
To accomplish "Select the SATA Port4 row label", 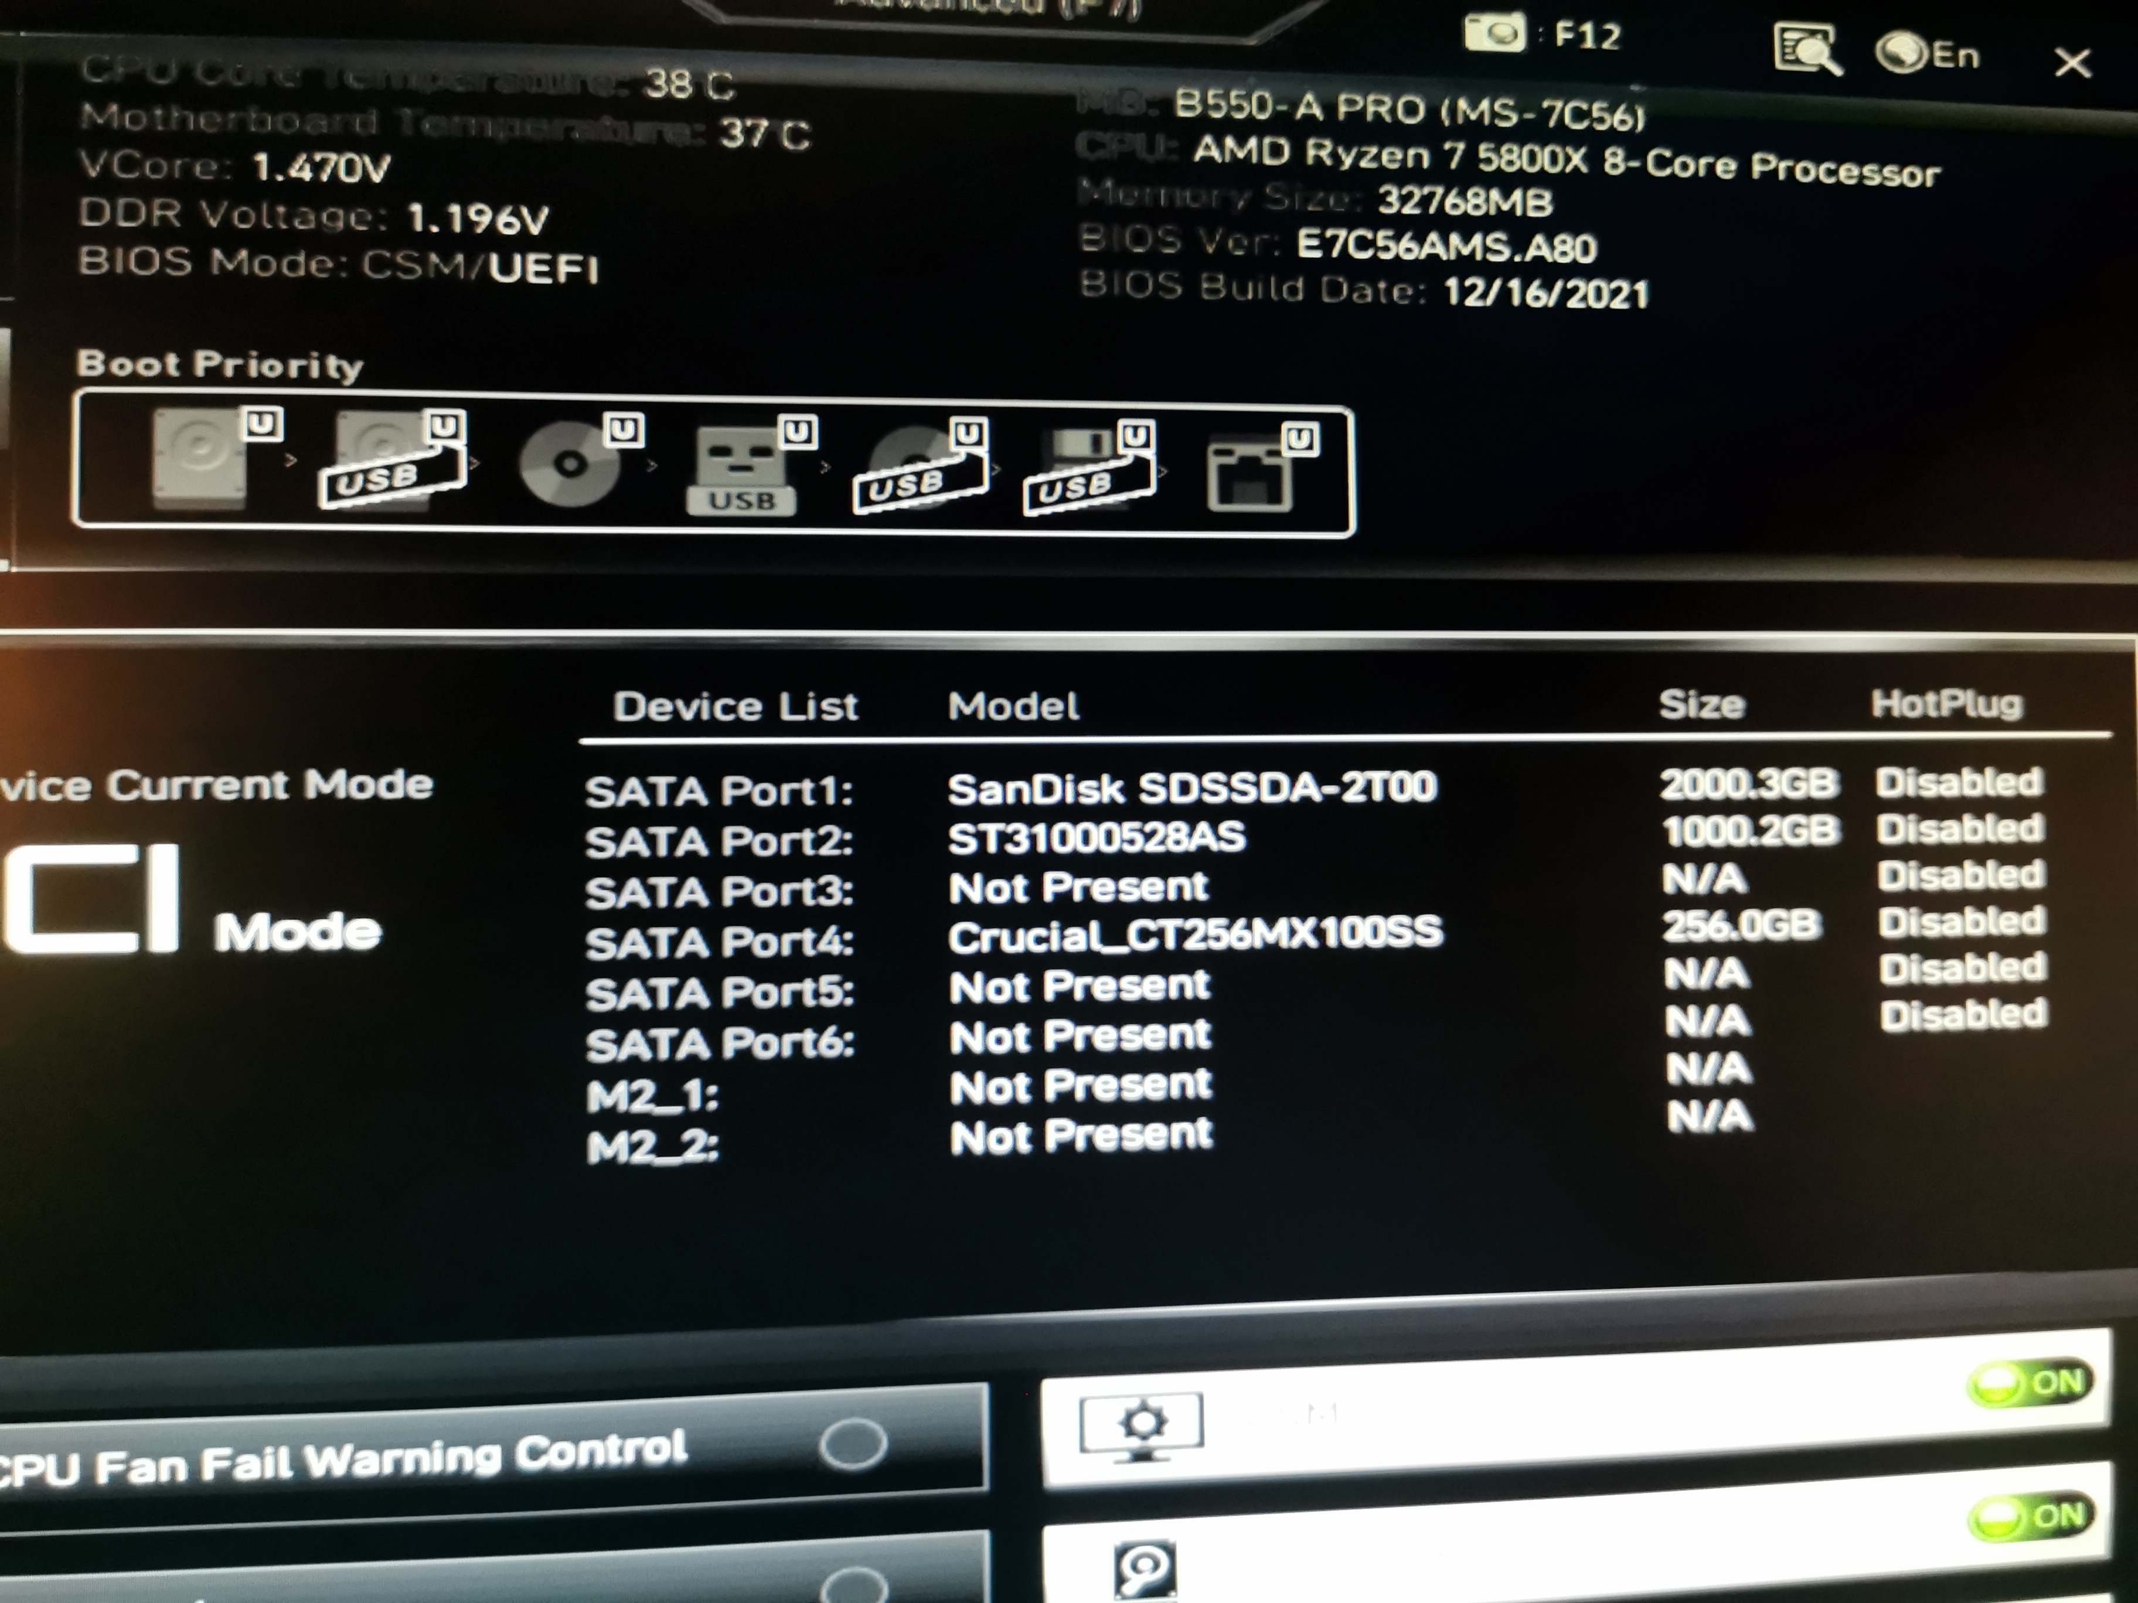I will [719, 941].
